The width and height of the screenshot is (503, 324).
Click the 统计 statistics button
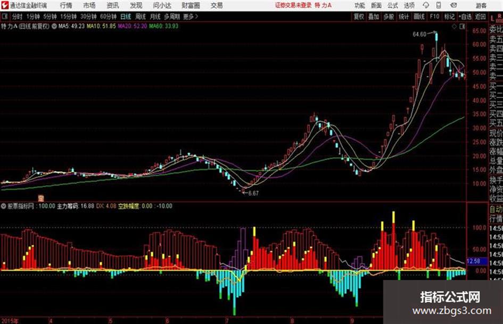point(403,16)
